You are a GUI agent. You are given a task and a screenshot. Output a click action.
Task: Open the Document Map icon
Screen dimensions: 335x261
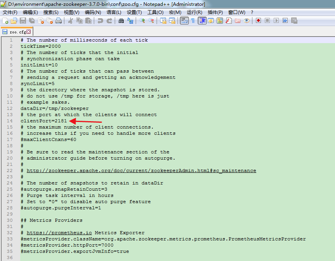click(x=220, y=21)
